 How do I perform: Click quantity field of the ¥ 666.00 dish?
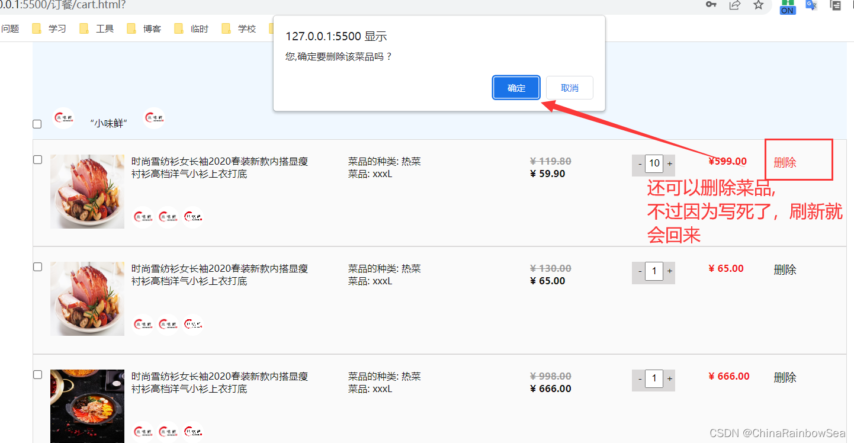tap(654, 378)
